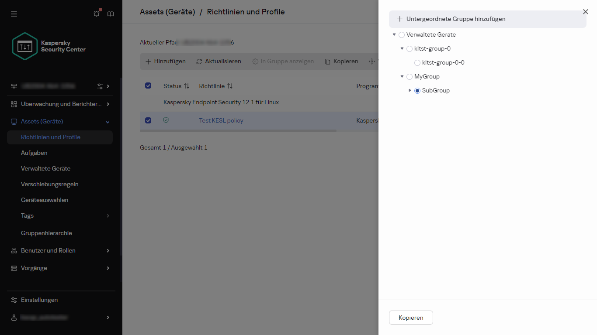Viewport: 597px width, 335px height.
Task: Click the policy status shield icon
Action: 166,120
